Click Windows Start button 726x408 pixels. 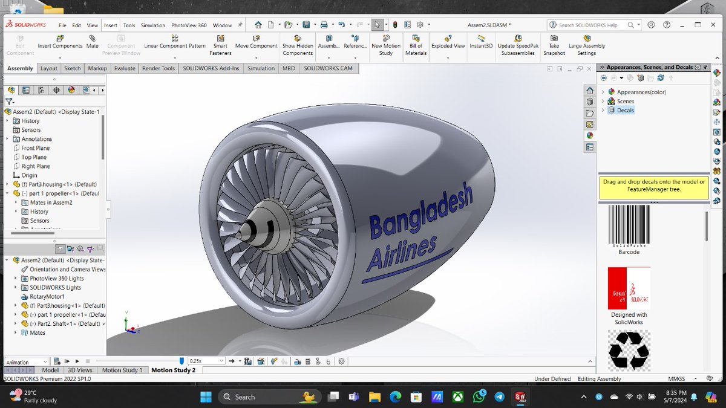(205, 397)
